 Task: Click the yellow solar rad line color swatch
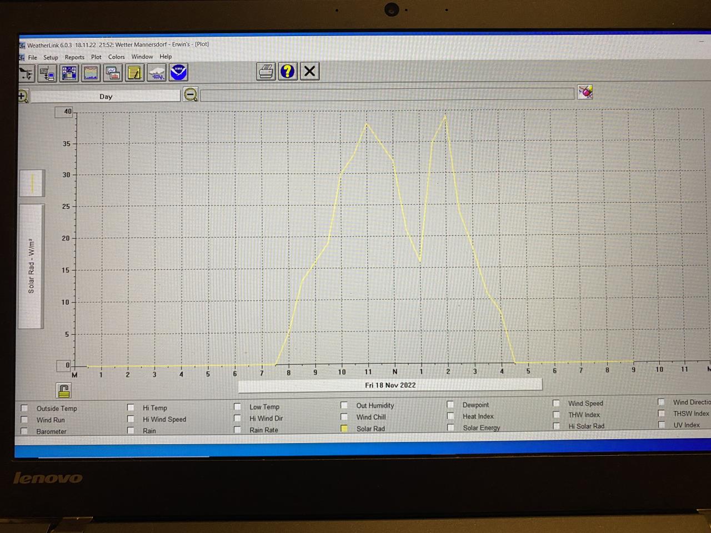coord(32,183)
